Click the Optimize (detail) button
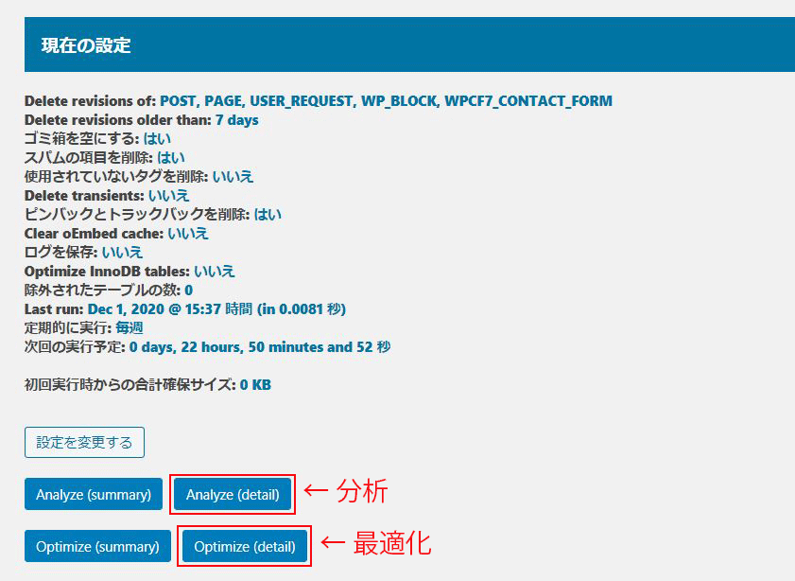The width and height of the screenshot is (795, 581). tap(245, 547)
